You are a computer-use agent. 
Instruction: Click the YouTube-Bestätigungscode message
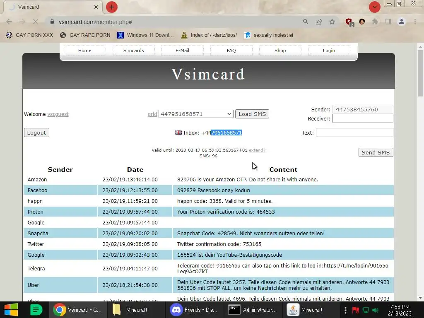pos(229,255)
